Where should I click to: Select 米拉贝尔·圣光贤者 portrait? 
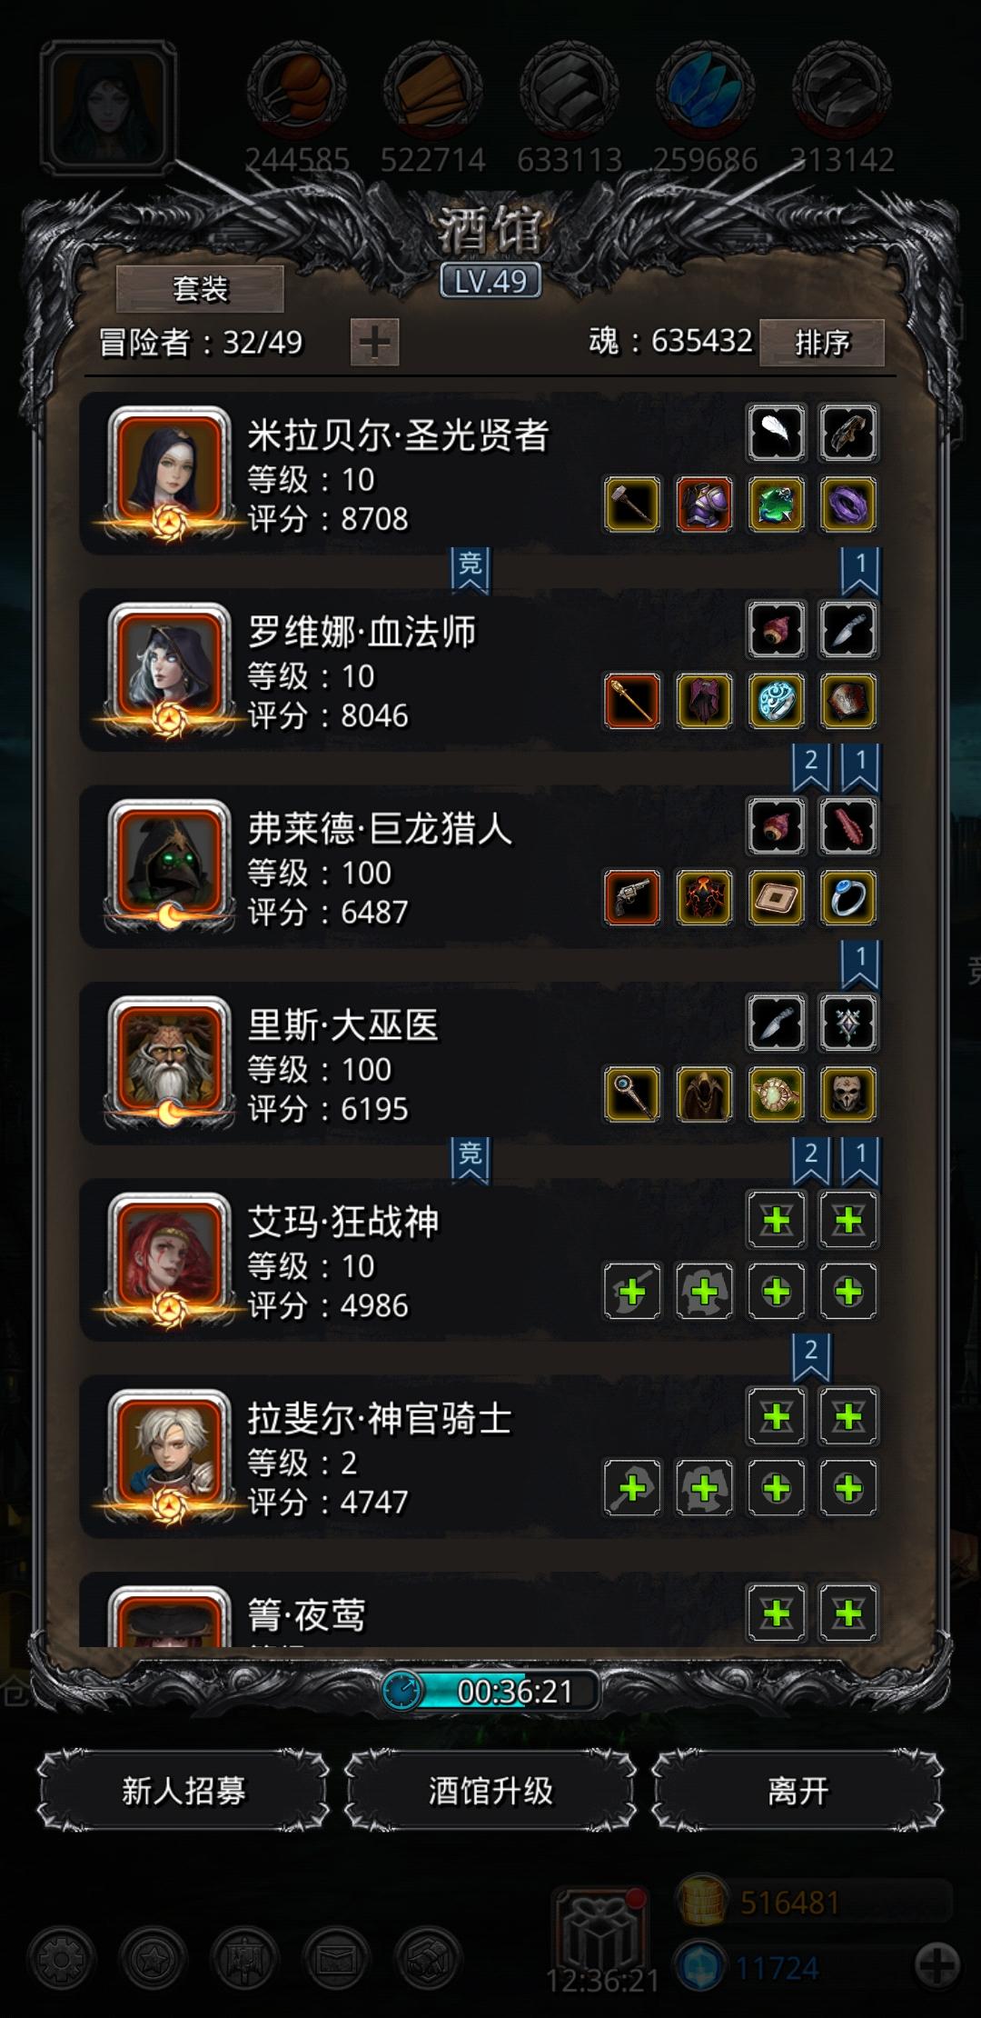169,473
